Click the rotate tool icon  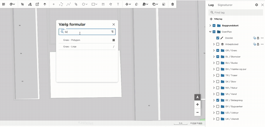[x=137, y=4]
